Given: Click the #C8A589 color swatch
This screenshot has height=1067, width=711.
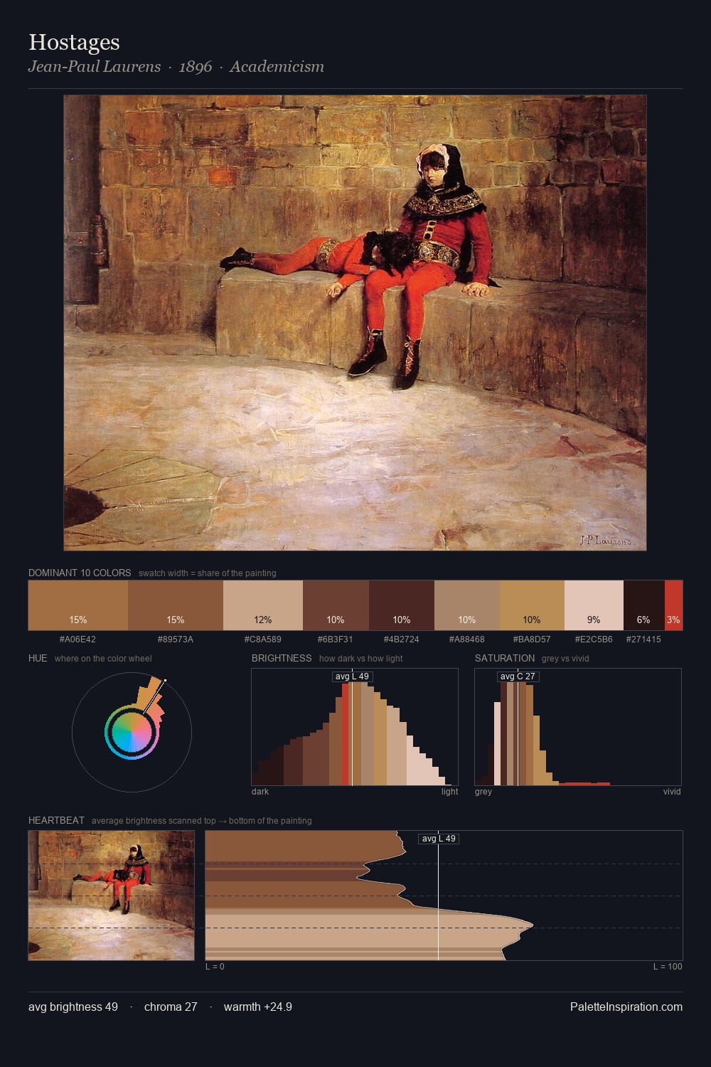Looking at the screenshot, I should pos(263,605).
